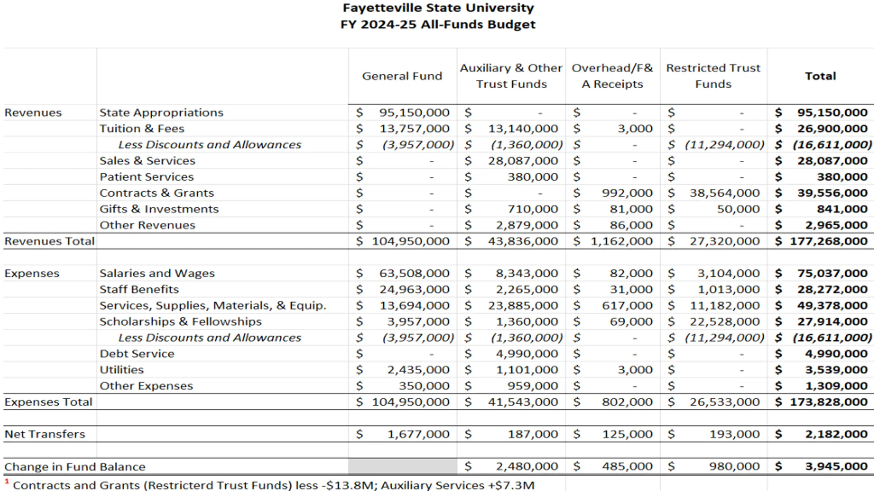Click the 'Tuition & Fees' row label
The image size is (874, 491).
click(x=142, y=129)
